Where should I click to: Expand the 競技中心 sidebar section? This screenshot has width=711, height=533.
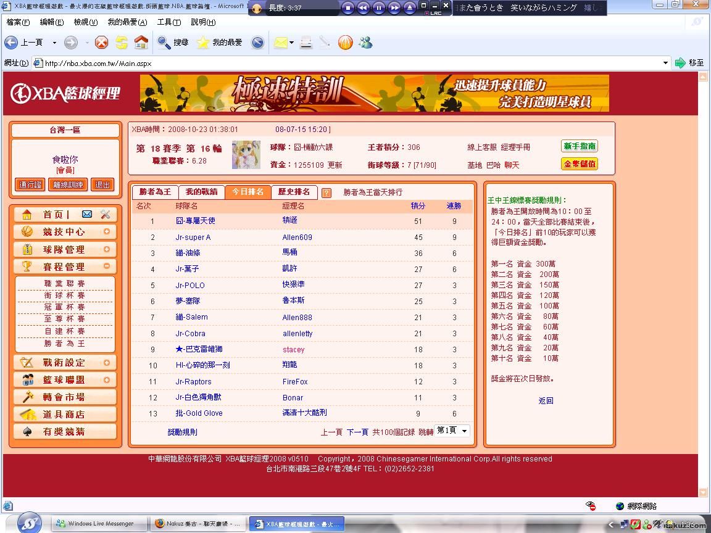click(x=107, y=232)
